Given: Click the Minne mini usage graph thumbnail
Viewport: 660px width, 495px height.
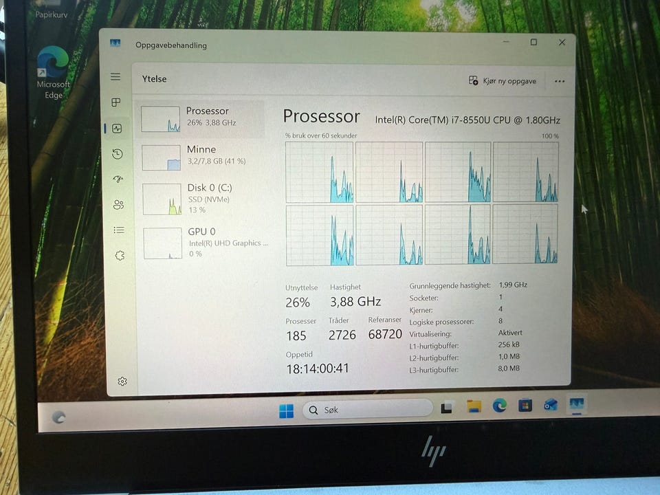Looking at the screenshot, I should (x=161, y=157).
